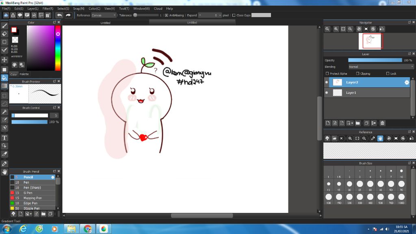Select the Magic Wand tool
Screen dimensions: 416x234
[x=4, y=112]
